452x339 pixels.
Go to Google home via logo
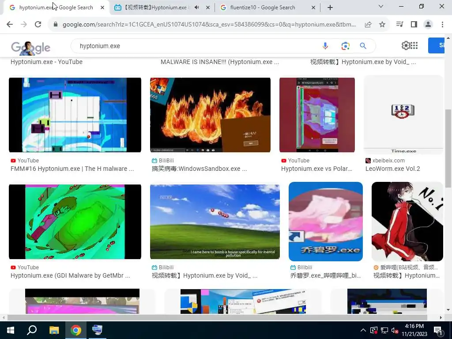[30, 48]
